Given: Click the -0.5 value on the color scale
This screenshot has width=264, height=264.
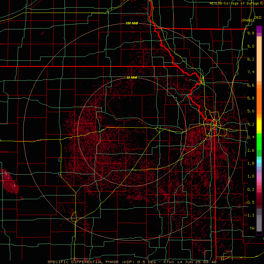Looking at the screenshot, I should [x=250, y=202].
